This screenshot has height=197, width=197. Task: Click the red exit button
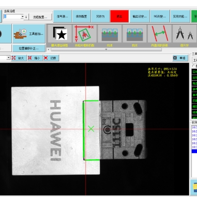[x=119, y=17]
